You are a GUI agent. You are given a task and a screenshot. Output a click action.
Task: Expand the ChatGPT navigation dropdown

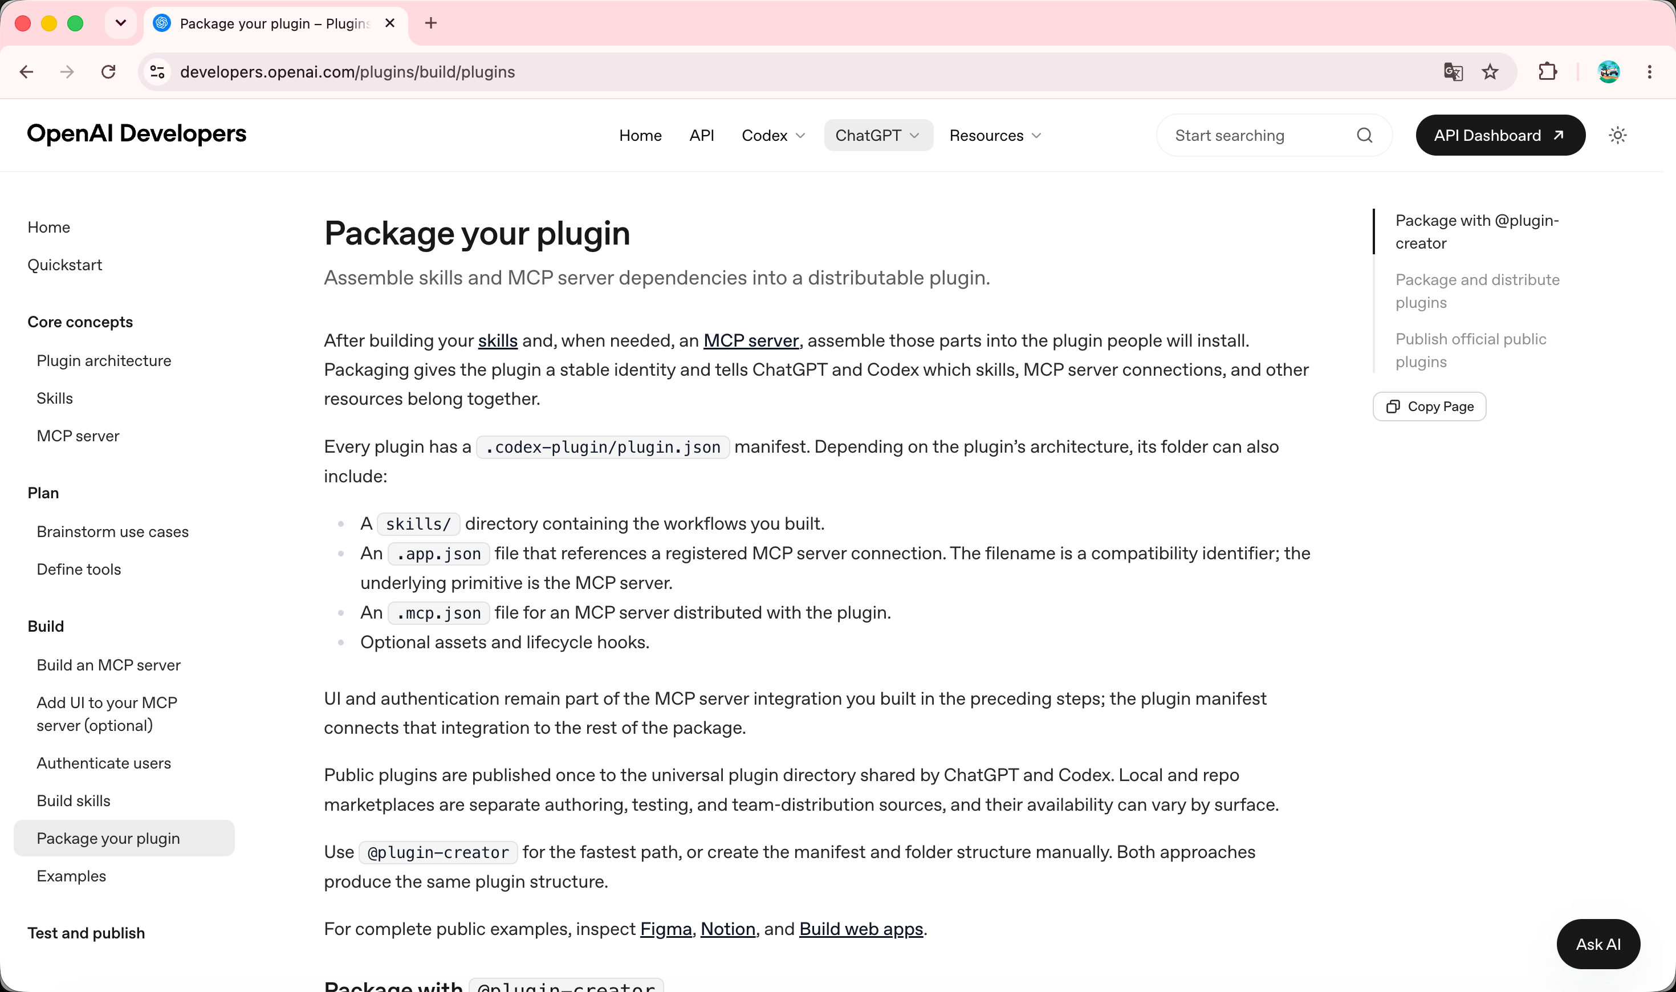point(878,136)
